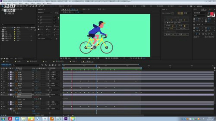The image size is (216, 121).
Task: Click the viewer magnification percentage value
Action: (x=69, y=58)
